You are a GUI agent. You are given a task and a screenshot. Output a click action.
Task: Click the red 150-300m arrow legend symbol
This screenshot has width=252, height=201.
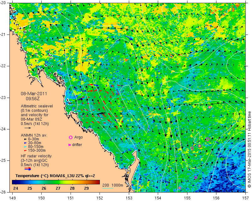coord(25,151)
